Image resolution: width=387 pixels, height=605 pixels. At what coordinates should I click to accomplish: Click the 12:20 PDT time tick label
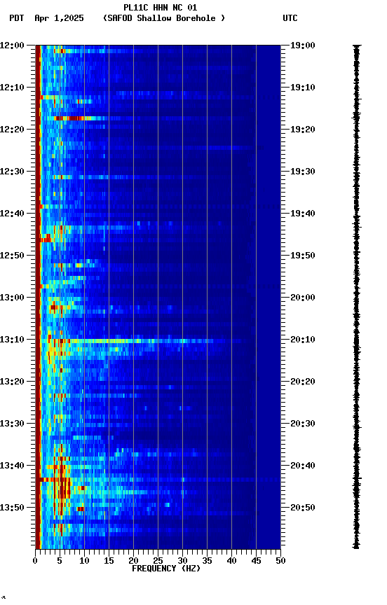coord(12,130)
